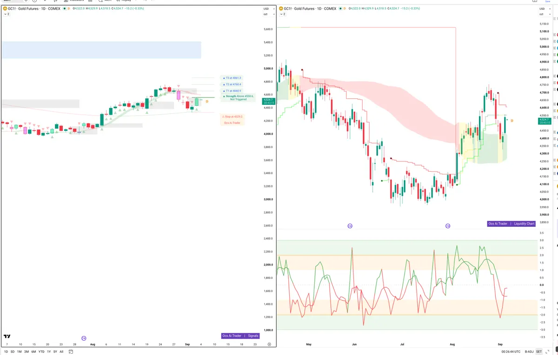Select the 3M date range
558x355 pixels.
click(27, 352)
